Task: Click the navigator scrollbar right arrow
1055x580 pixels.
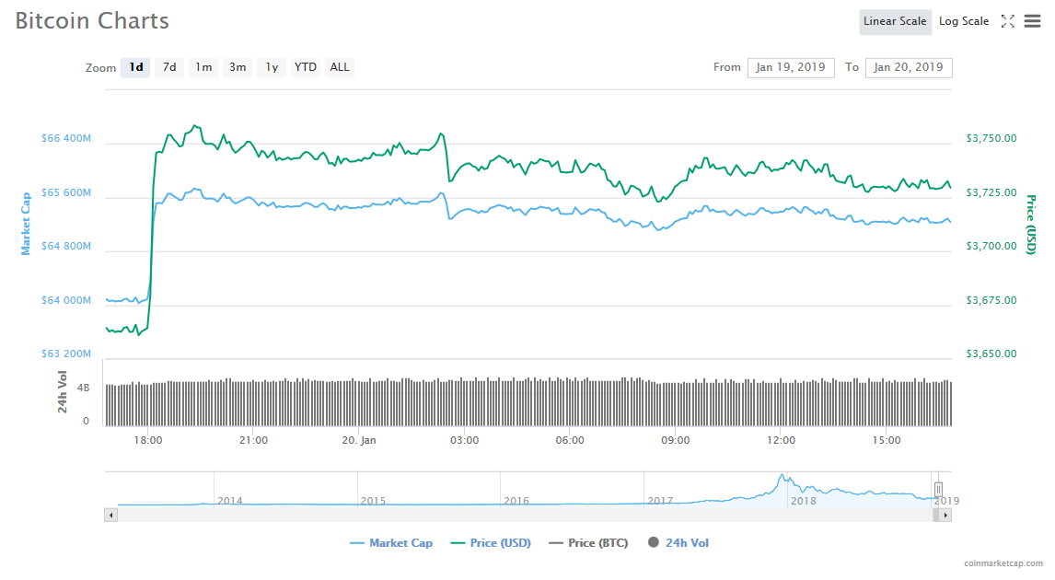Action: click(946, 515)
